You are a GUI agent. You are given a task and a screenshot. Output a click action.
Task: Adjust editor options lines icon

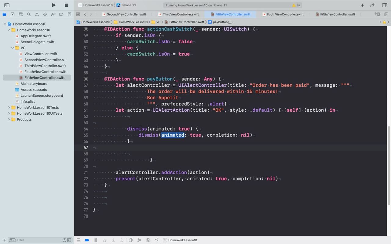point(377,14)
